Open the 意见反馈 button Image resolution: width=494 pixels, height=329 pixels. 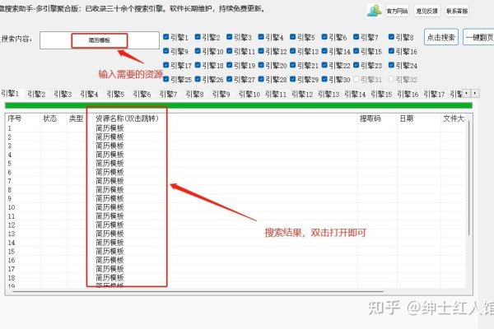[x=426, y=11]
